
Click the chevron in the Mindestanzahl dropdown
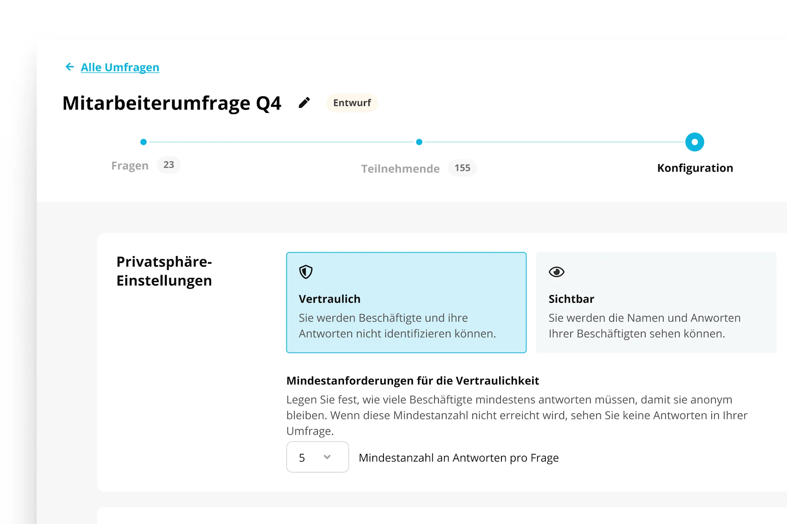point(327,457)
